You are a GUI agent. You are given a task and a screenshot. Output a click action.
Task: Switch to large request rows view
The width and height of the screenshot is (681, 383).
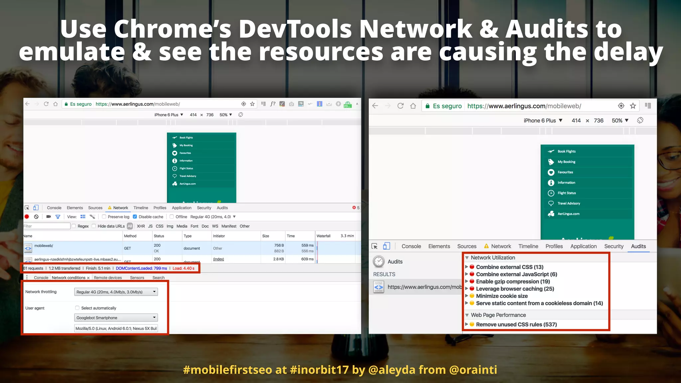83,217
